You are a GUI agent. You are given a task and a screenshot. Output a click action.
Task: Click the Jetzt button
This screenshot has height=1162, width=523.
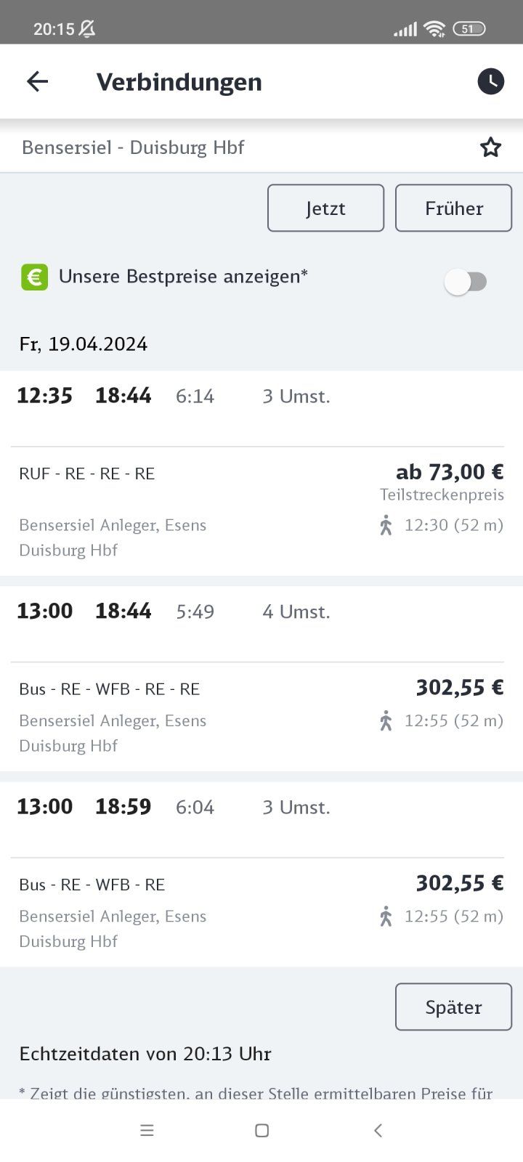325,208
